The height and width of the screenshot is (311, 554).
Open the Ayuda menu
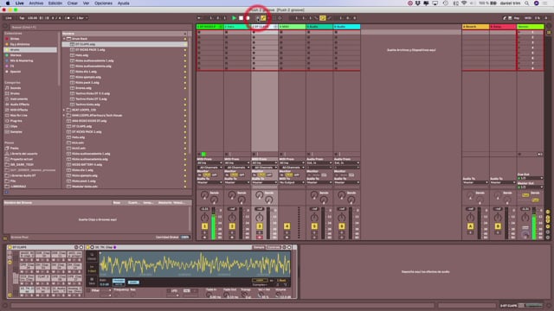pos(123,3)
